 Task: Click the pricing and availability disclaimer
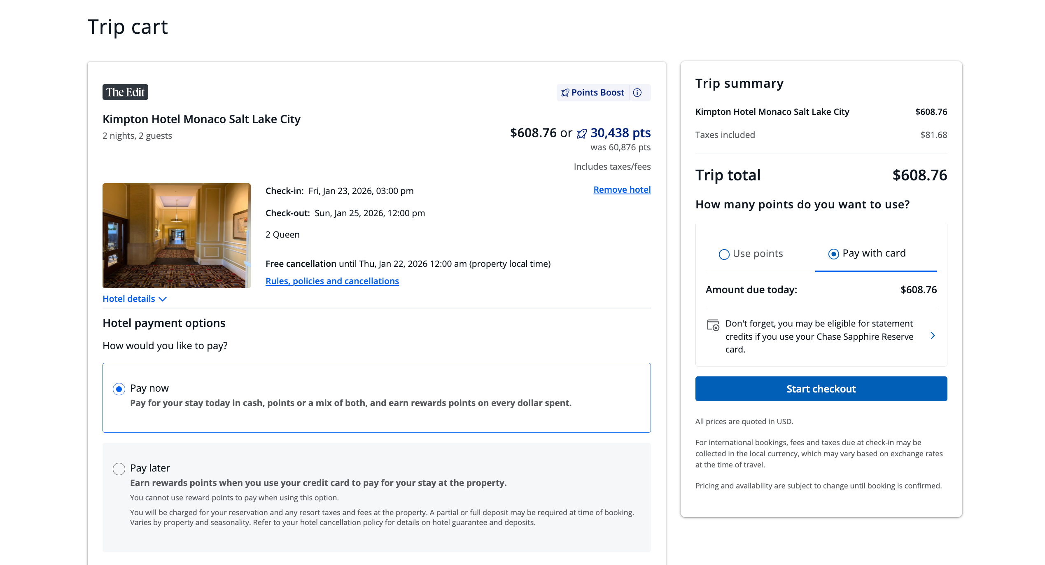click(818, 486)
